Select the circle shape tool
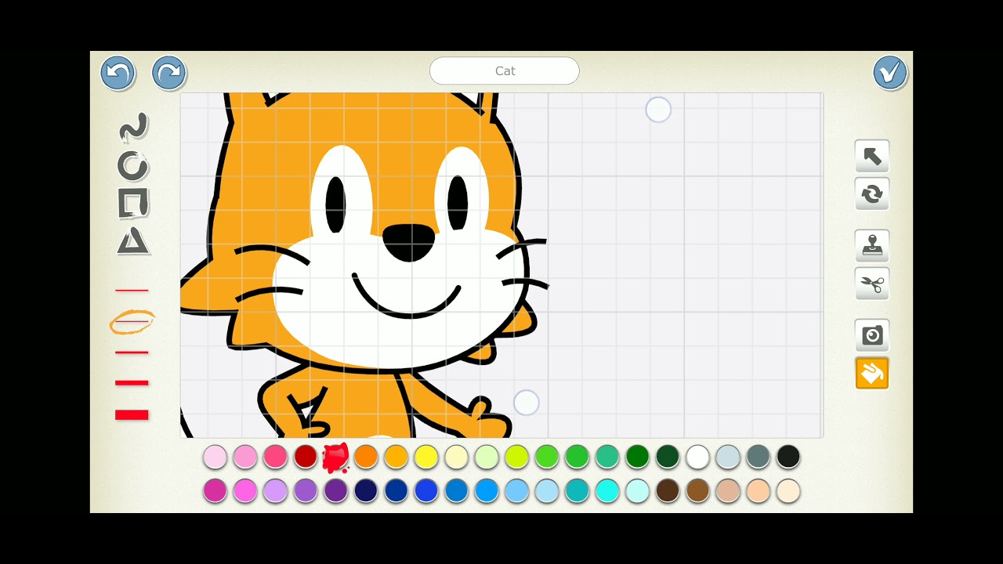 (133, 165)
